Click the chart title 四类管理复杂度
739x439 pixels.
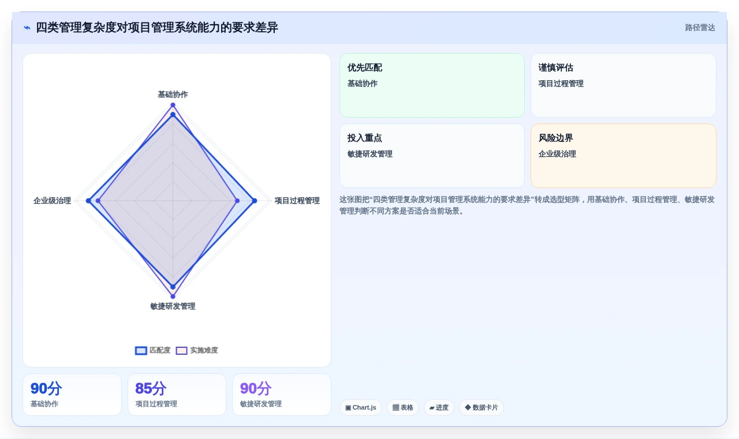pyautogui.click(x=157, y=28)
